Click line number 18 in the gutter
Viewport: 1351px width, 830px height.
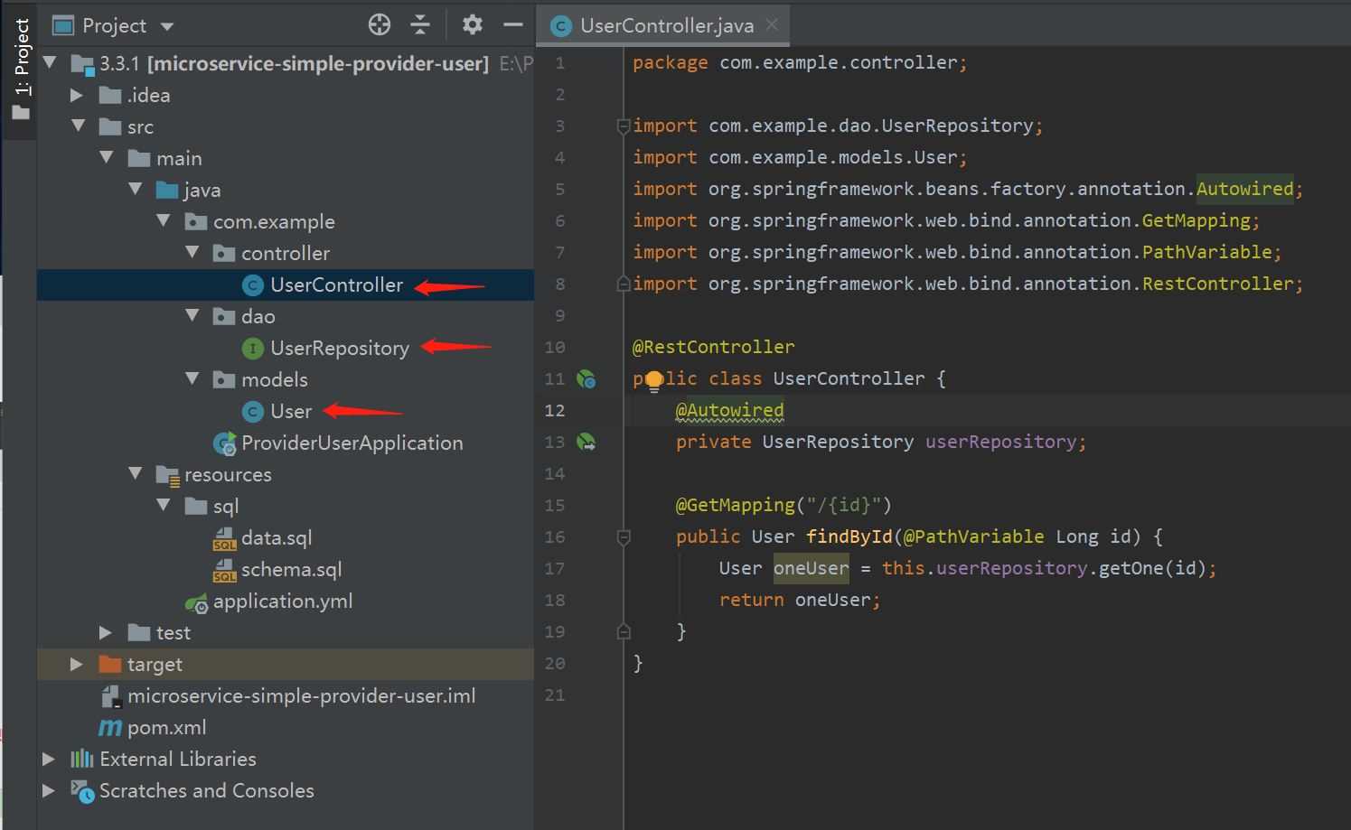[x=555, y=601]
